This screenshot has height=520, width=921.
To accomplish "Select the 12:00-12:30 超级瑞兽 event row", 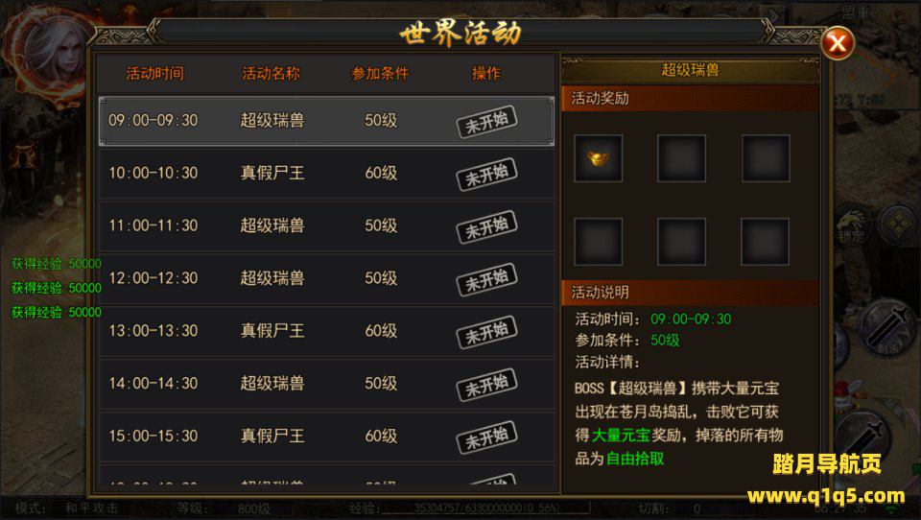I will tap(326, 278).
